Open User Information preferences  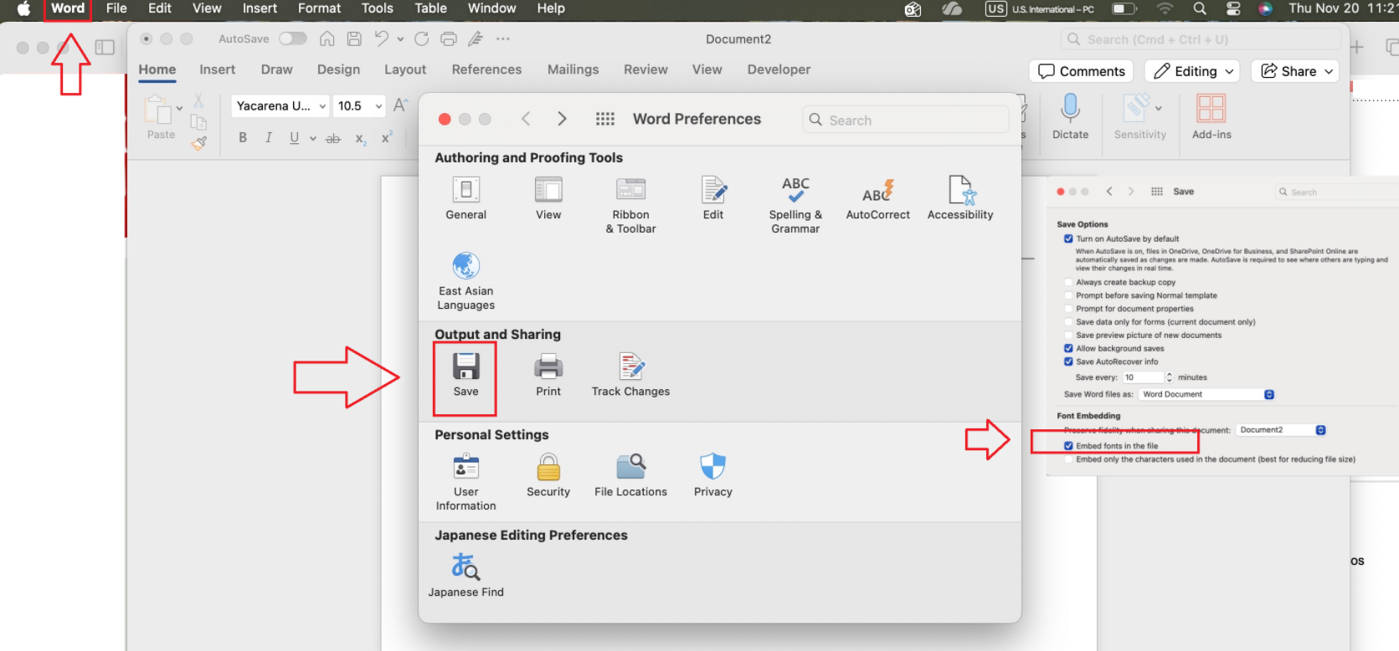coord(465,482)
